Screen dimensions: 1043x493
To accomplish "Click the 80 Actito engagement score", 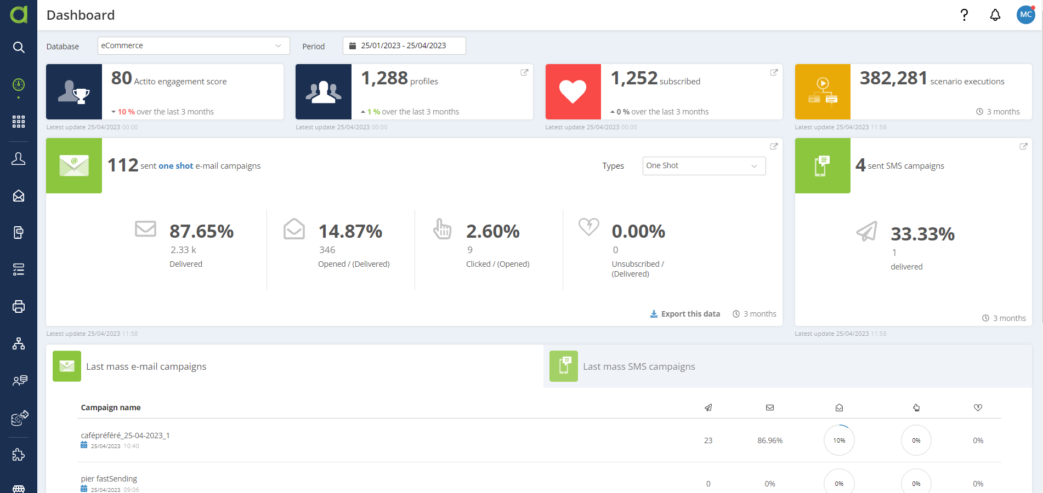I will [121, 78].
